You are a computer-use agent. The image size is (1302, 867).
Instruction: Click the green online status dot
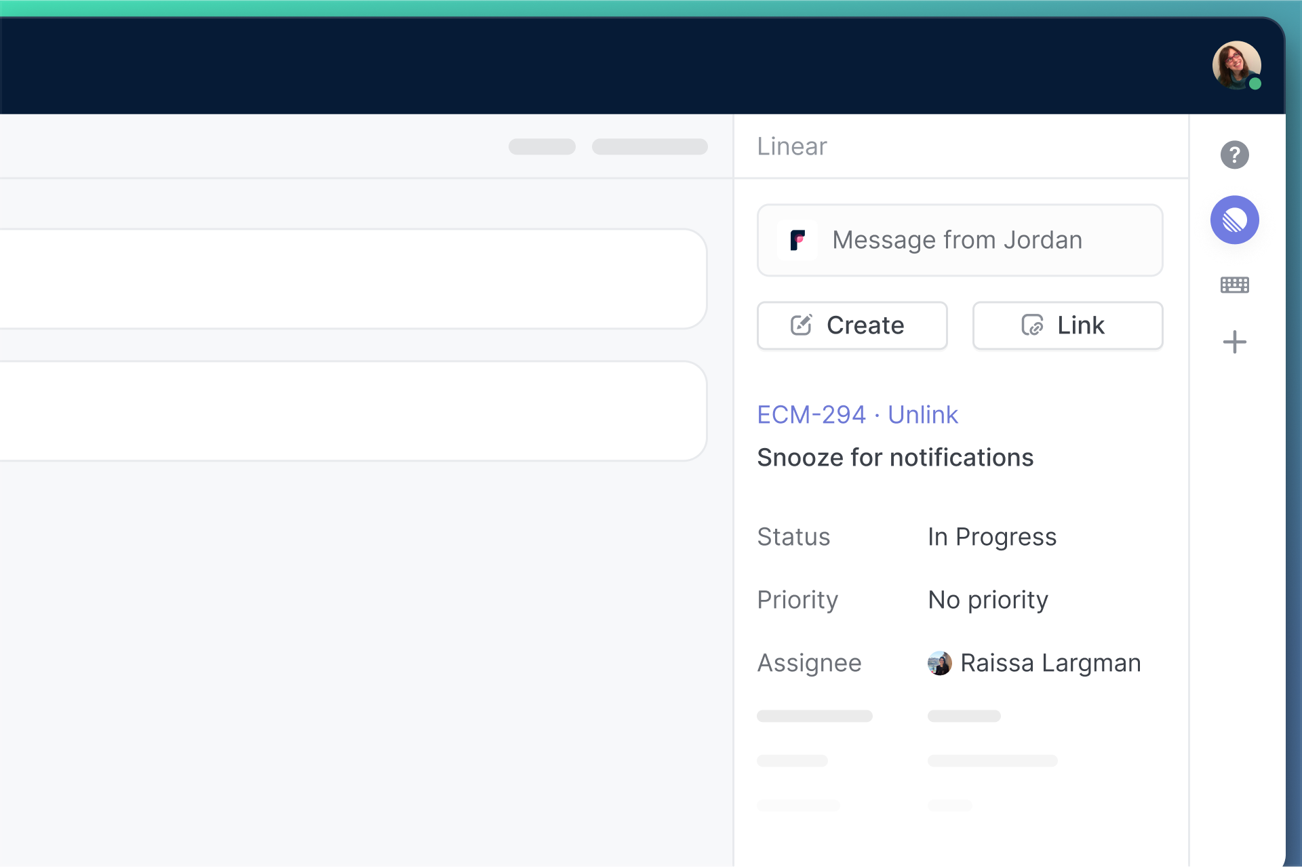pos(1255,84)
